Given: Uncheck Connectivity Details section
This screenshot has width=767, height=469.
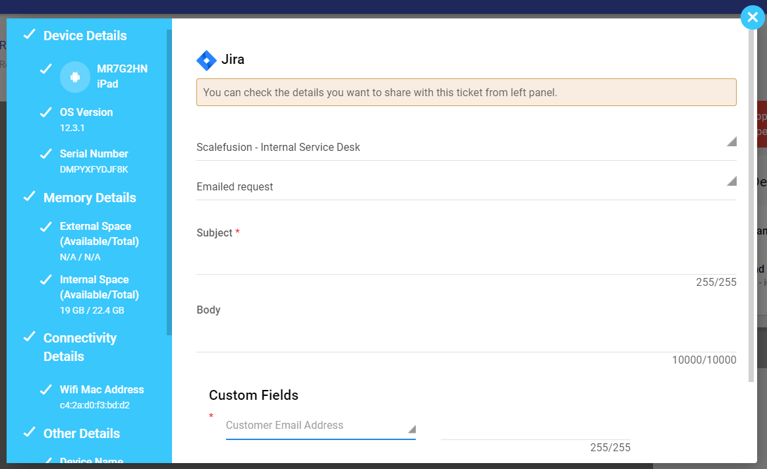Looking at the screenshot, I should [x=29, y=337].
